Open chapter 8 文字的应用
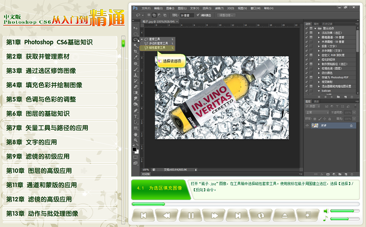Screen dimensions: 366x227 (x=60, y=142)
